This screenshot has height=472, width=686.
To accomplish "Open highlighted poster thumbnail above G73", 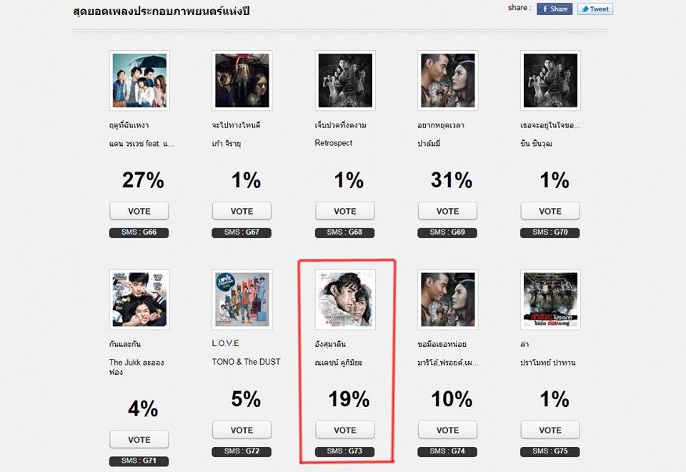I will pyautogui.click(x=345, y=300).
